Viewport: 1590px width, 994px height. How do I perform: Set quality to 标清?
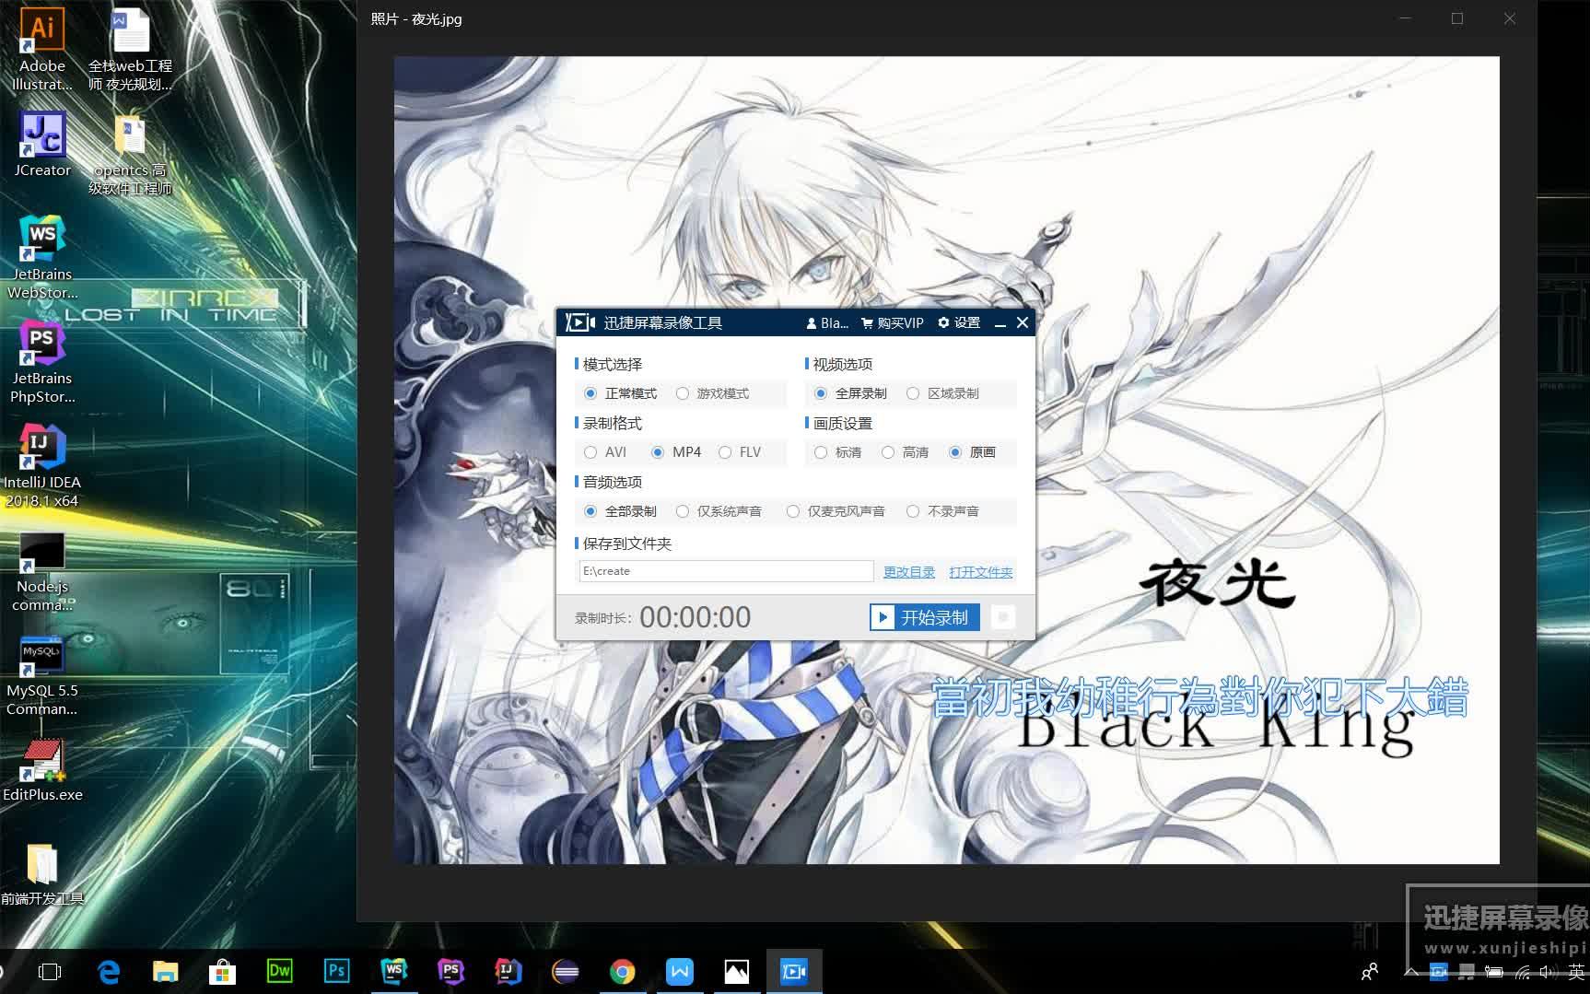tap(838, 452)
